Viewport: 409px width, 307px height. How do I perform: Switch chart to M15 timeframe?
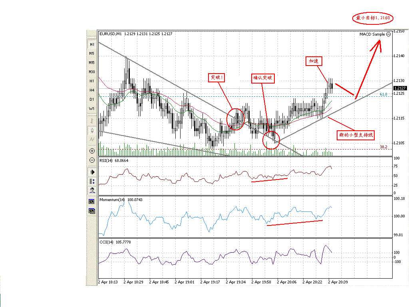[92, 63]
